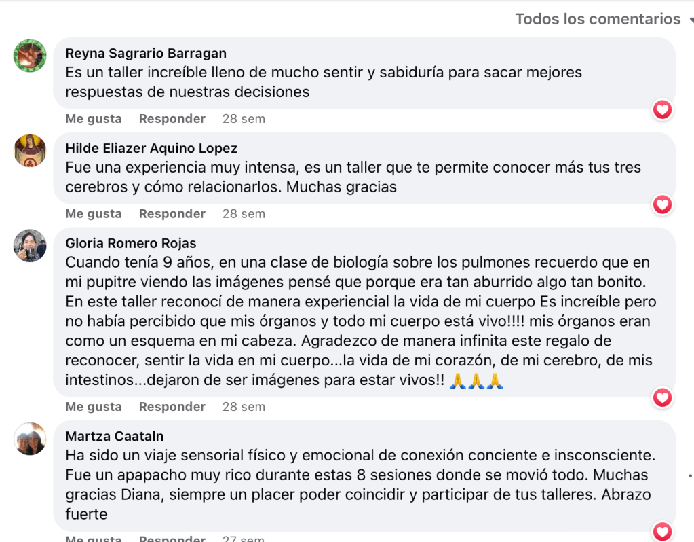The image size is (694, 542).
Task: Click heart reaction on Martza's comment
Action: coord(662,531)
